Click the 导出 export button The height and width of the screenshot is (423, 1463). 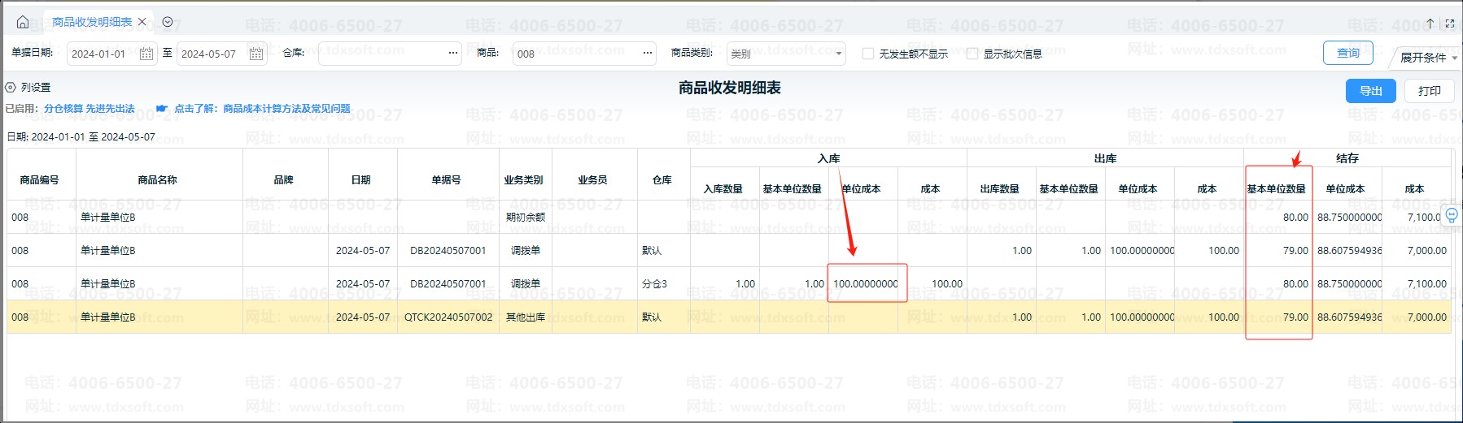[x=1370, y=91]
